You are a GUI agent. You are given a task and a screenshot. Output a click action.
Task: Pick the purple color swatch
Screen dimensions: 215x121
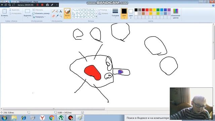pos(169,10)
